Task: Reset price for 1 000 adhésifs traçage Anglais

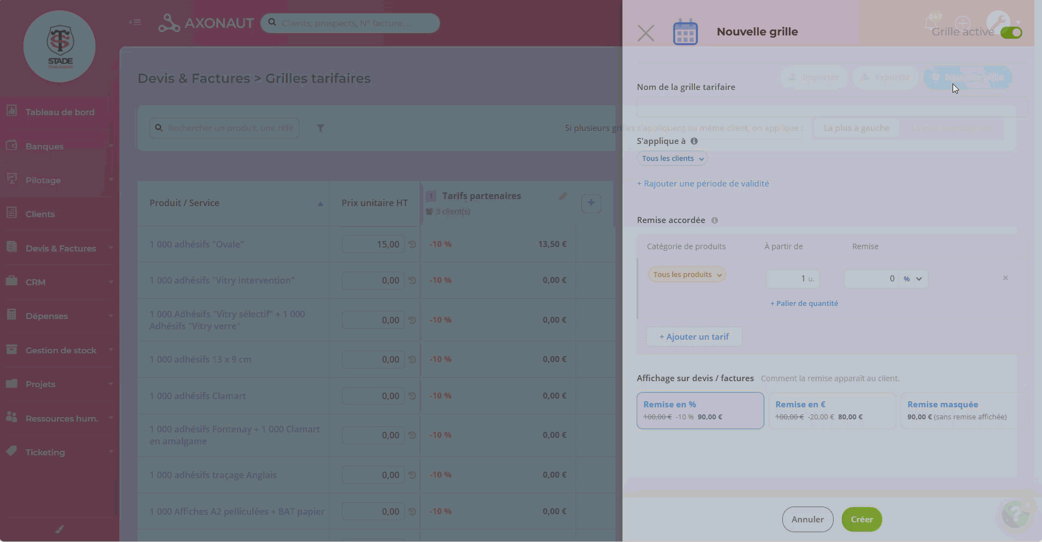Action: click(412, 475)
